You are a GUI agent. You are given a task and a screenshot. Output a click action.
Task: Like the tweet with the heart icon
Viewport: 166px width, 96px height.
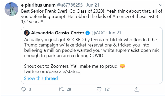pos(99,89)
